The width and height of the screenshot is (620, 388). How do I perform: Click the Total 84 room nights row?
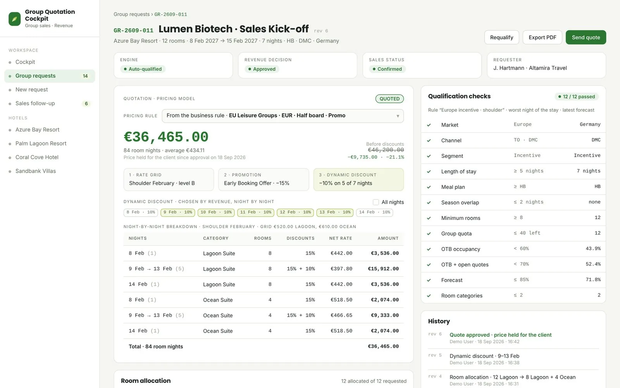coord(263,346)
